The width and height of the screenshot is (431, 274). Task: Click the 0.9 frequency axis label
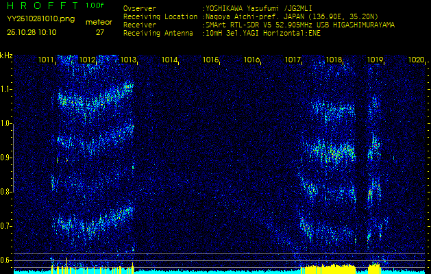(6, 158)
